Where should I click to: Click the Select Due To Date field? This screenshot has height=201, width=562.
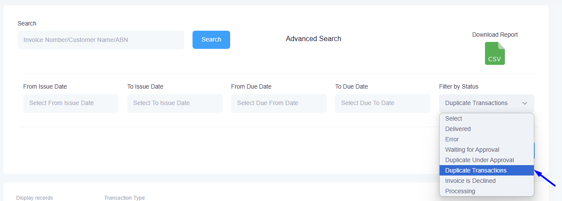382,103
